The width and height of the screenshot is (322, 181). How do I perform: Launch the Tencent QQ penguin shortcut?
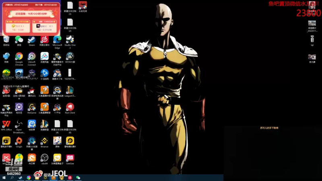click(x=32, y=92)
